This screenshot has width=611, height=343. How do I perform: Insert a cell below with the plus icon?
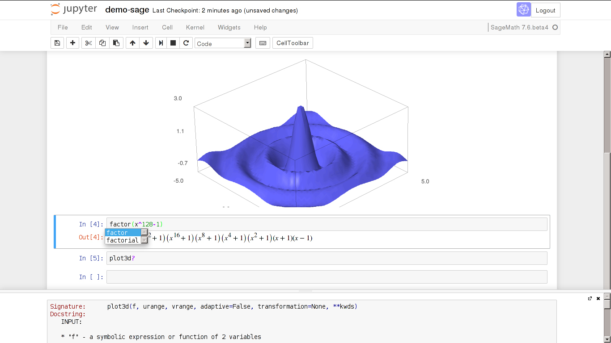click(x=72, y=43)
